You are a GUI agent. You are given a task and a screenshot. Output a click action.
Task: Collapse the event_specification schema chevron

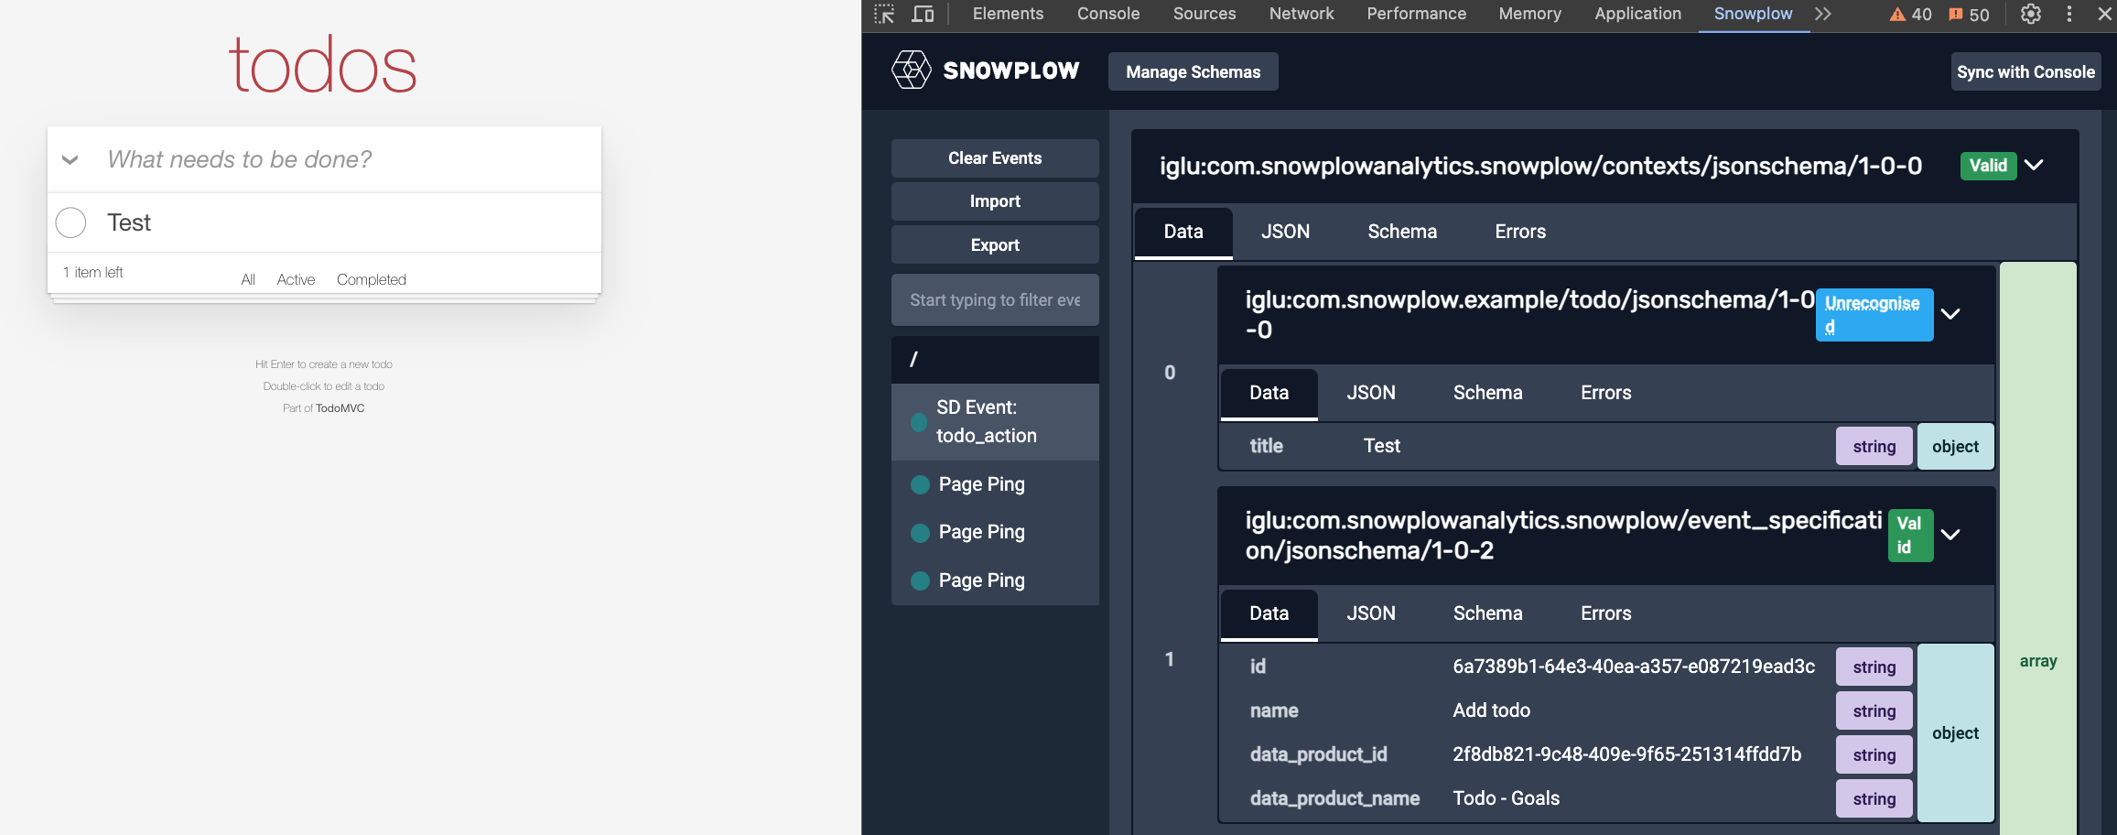pos(1950,535)
